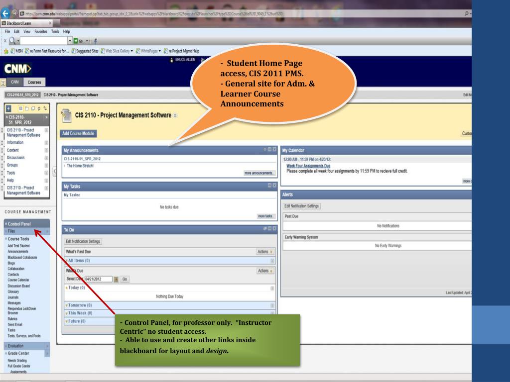The image size is (510, 382).
Task: Expand the WhitePages favorites dropdown
Action: (x=160, y=51)
